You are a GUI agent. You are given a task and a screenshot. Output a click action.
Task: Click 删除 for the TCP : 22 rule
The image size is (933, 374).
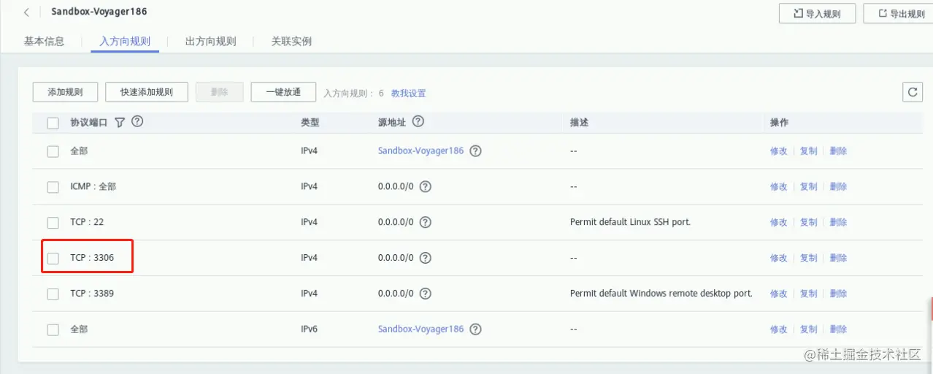[838, 223]
